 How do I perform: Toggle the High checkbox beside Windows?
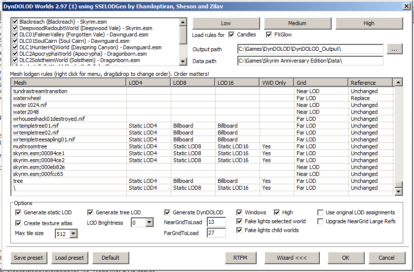pos(277,212)
